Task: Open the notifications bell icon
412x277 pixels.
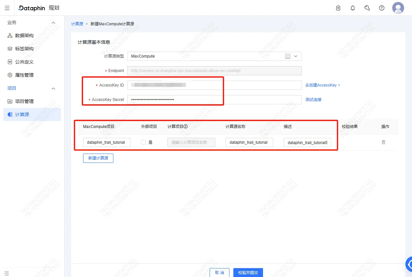Action: click(x=353, y=8)
